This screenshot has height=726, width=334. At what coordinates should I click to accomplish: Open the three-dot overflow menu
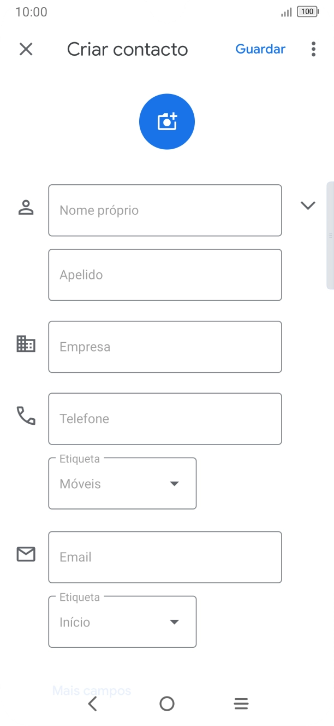click(313, 49)
